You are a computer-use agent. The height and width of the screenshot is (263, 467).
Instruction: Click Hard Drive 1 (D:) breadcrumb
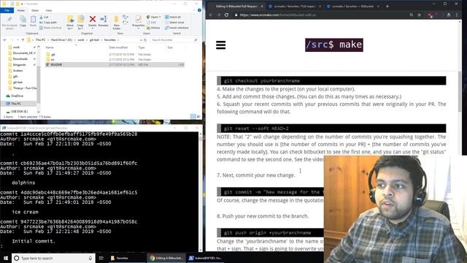tap(61, 39)
